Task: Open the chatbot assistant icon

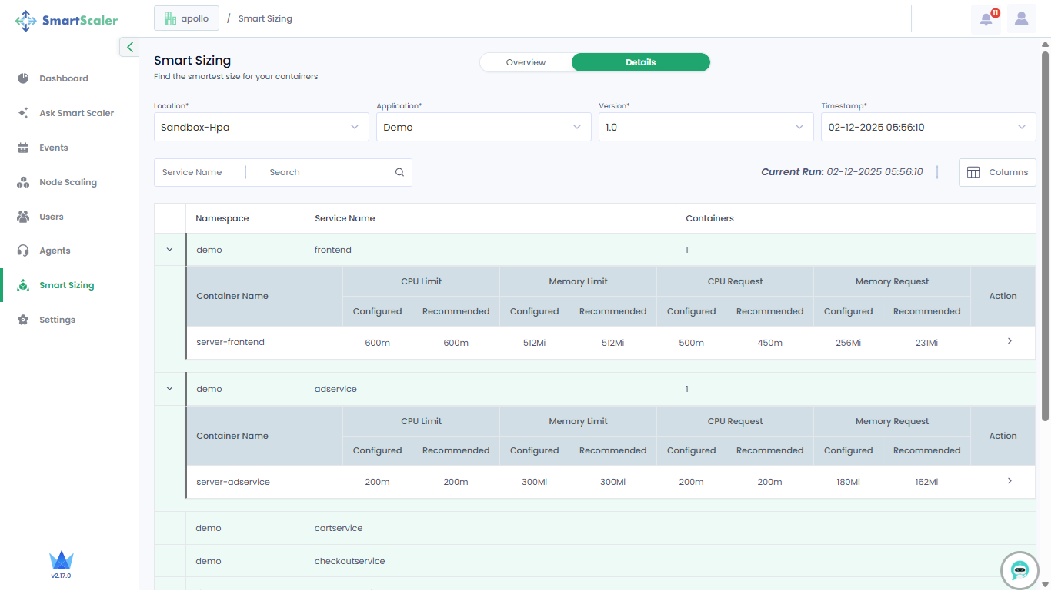Action: click(1020, 570)
